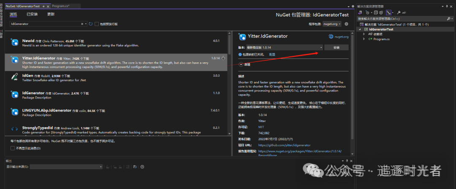Click the Track Active Item toolbar icon

[x=388, y=13]
